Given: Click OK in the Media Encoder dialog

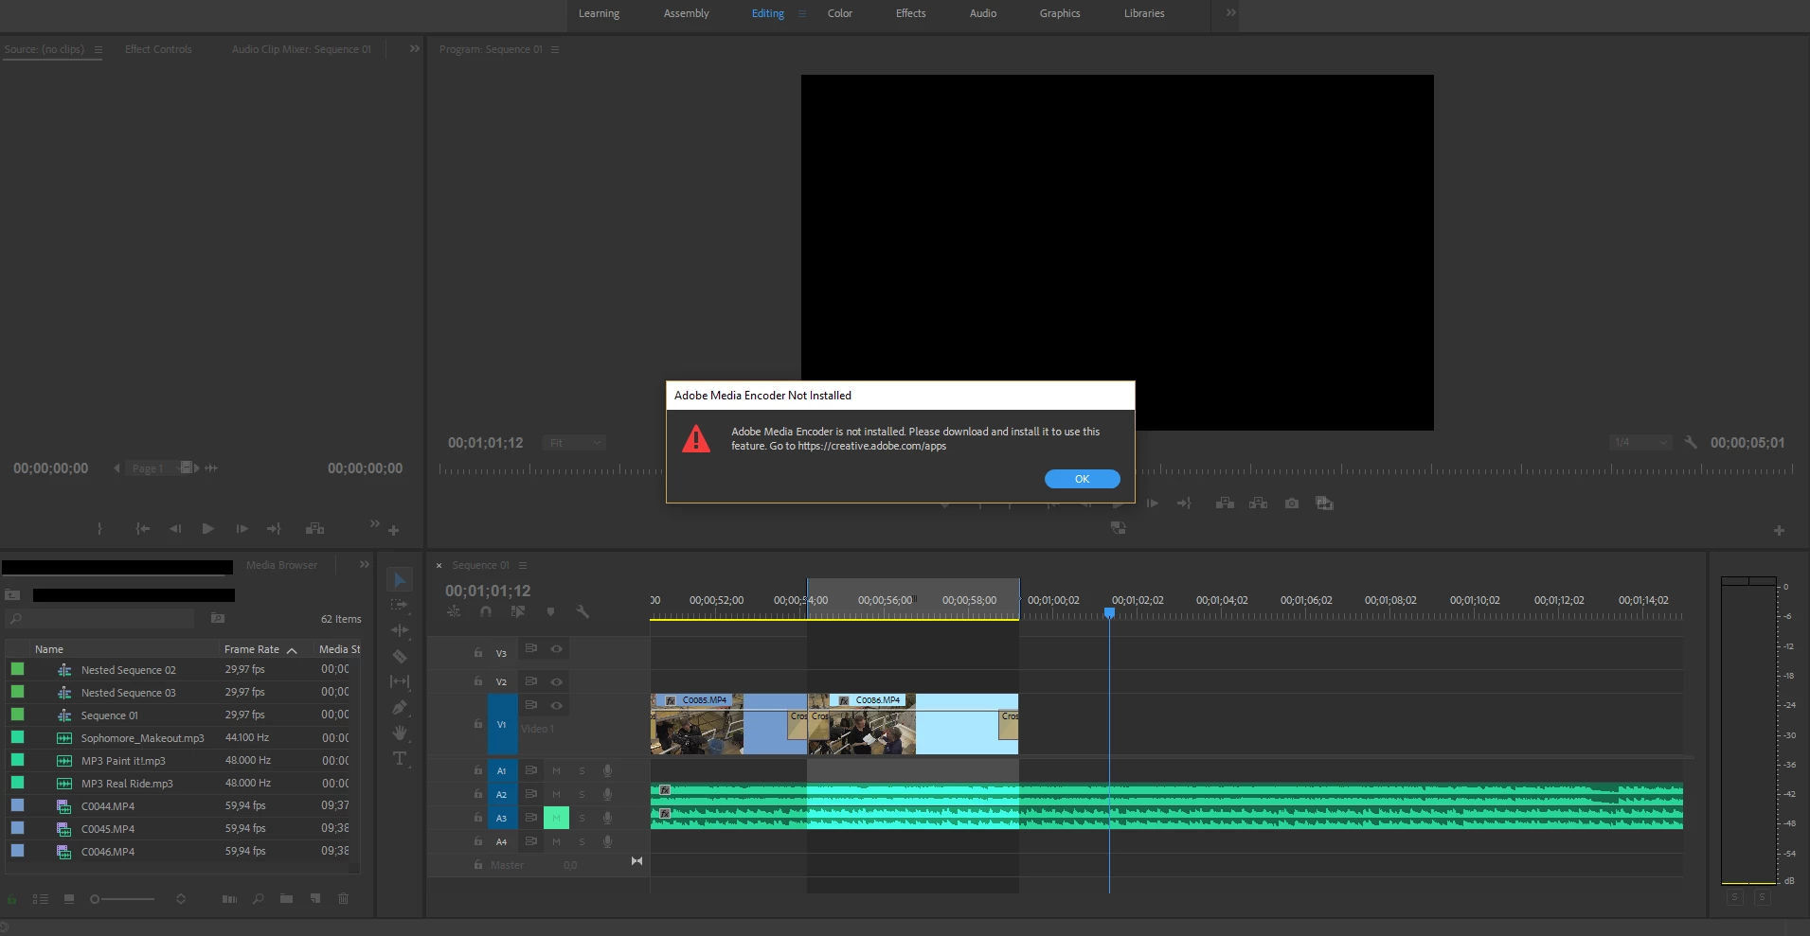Looking at the screenshot, I should pyautogui.click(x=1083, y=479).
